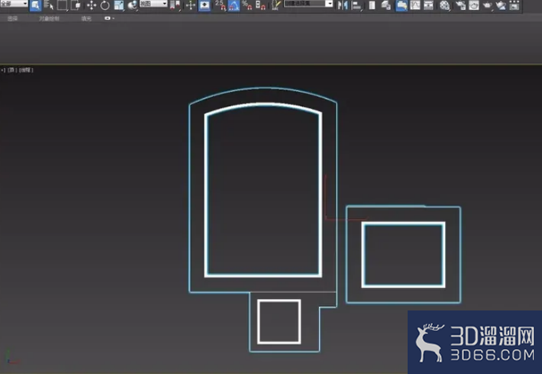Click the Use Pivot Point Center icon

(176, 5)
